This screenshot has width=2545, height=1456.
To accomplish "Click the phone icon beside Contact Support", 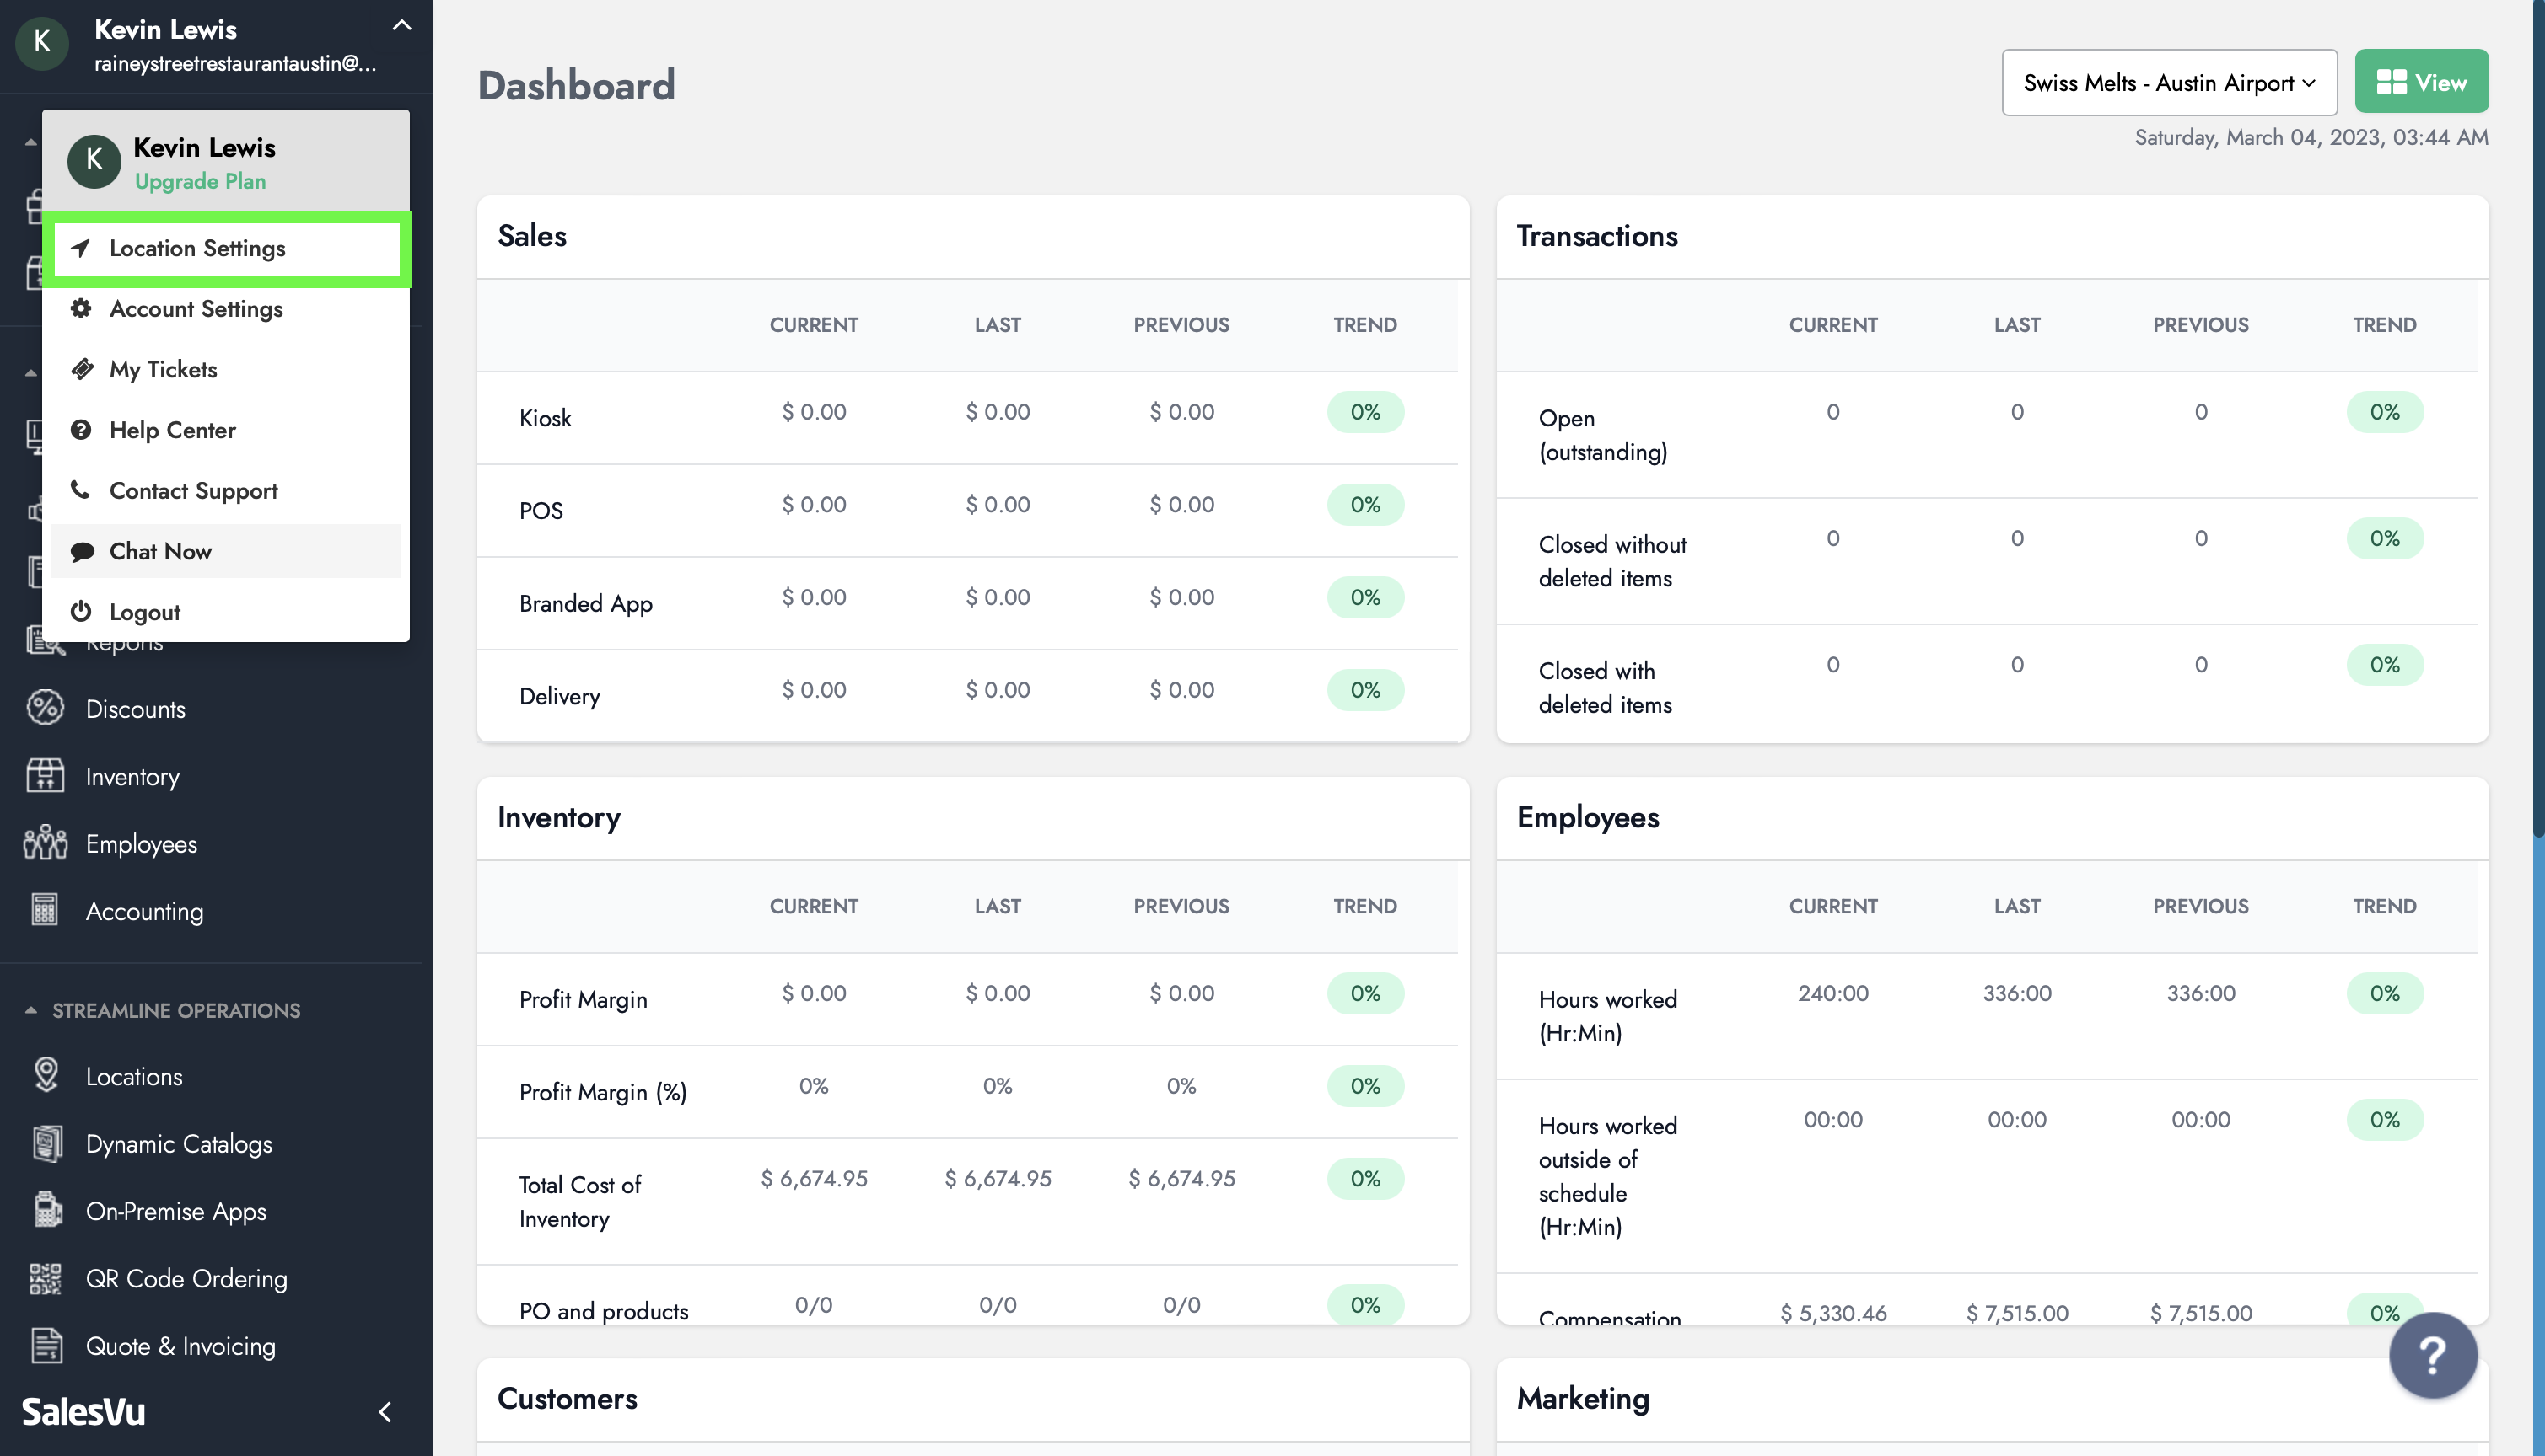I will click(x=81, y=490).
